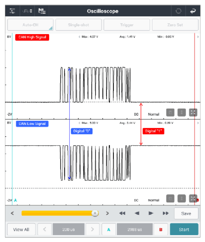This screenshot has height=242, width=205.
Task: Open the Trigger settings button
Action: pyautogui.click(x=127, y=25)
